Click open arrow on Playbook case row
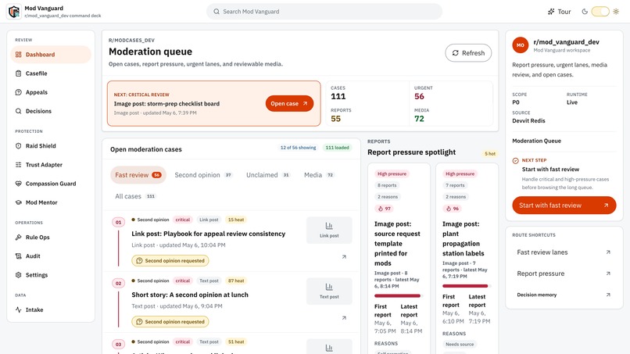The width and height of the screenshot is (630, 354). coord(344,257)
